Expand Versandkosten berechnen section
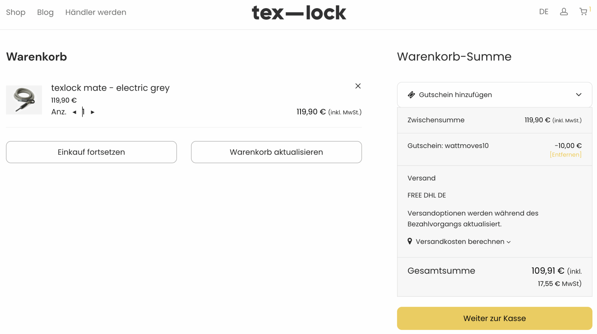 tap(463, 242)
